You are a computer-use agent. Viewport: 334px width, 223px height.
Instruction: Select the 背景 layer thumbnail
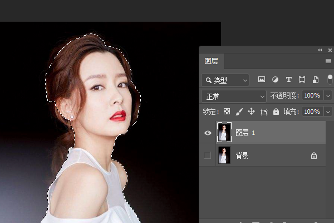224,155
